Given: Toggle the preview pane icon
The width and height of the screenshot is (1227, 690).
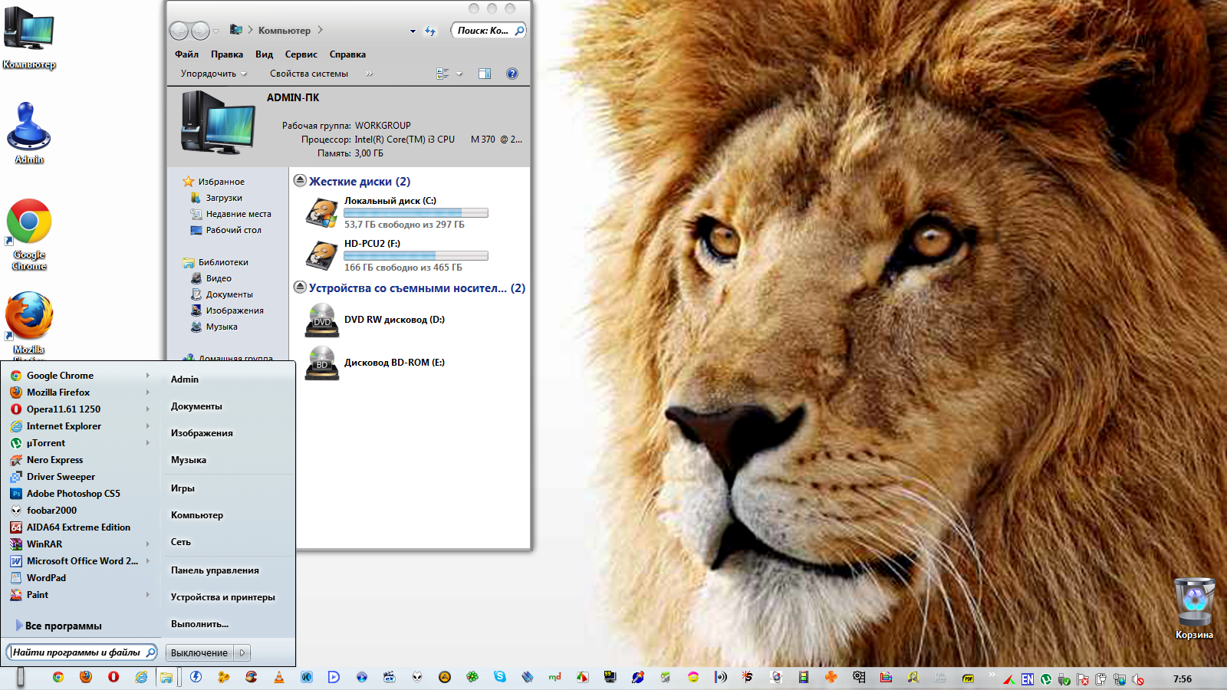Looking at the screenshot, I should coord(485,74).
